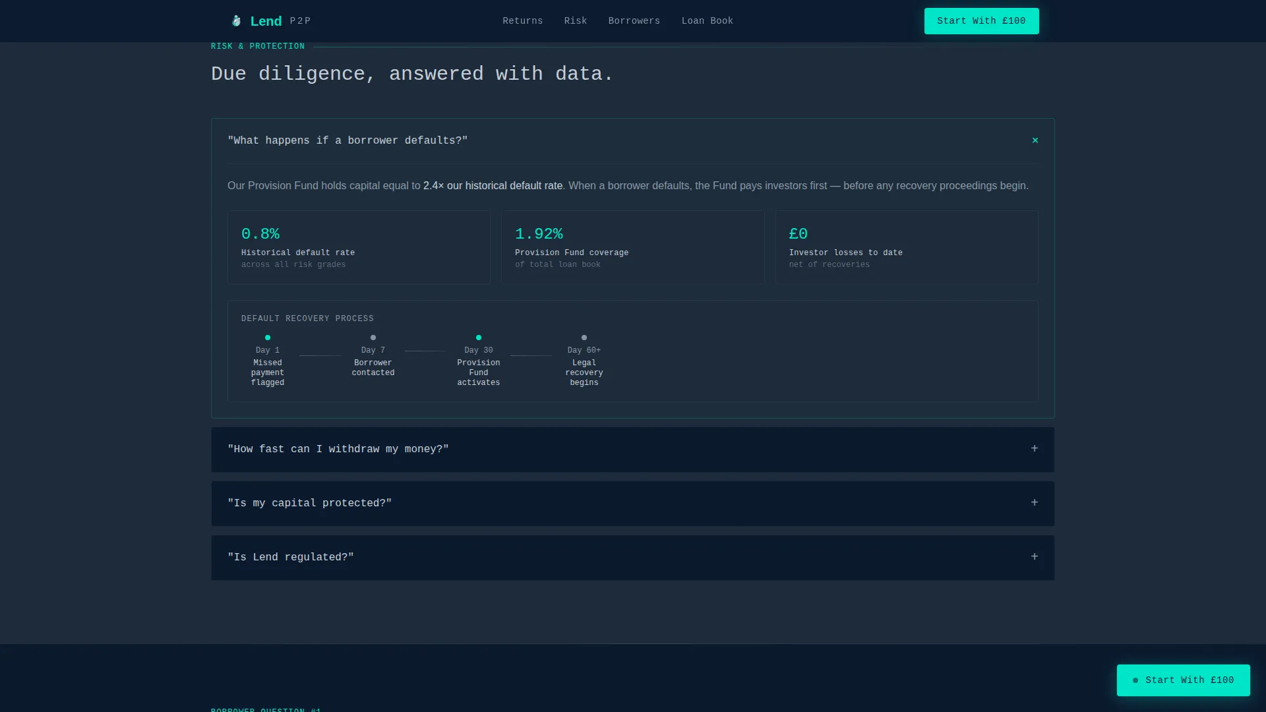Click "Investor losses to date" label

[846, 252]
